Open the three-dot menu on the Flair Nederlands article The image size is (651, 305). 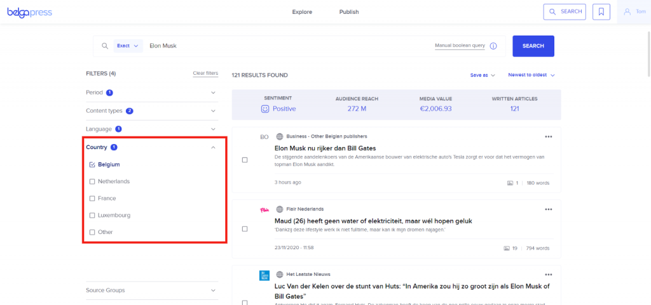click(549, 209)
